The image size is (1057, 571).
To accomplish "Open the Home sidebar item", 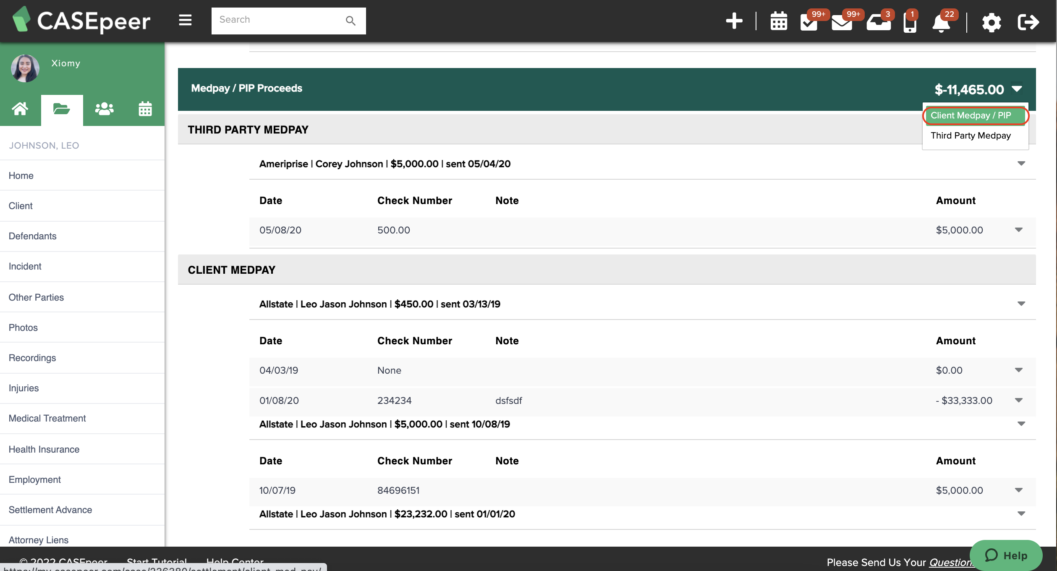I will pyautogui.click(x=82, y=175).
